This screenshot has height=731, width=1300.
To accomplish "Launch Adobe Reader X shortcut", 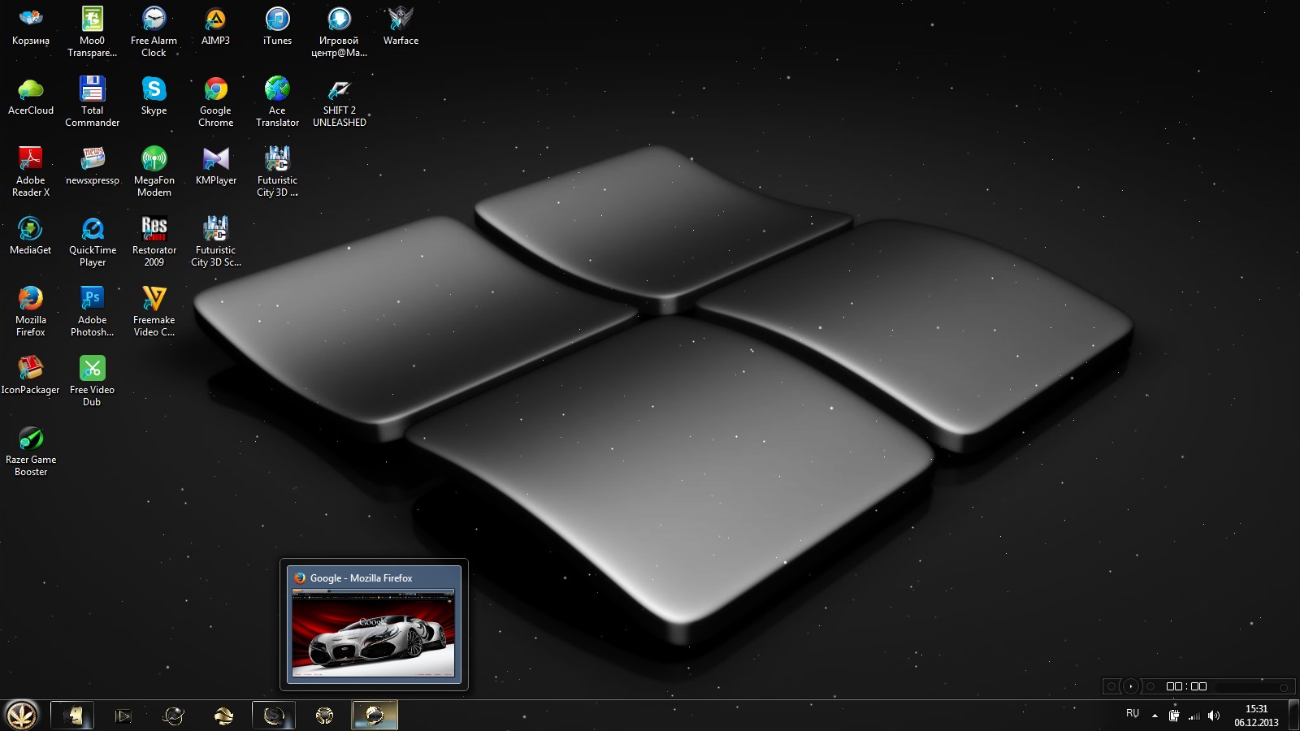I will [31, 171].
